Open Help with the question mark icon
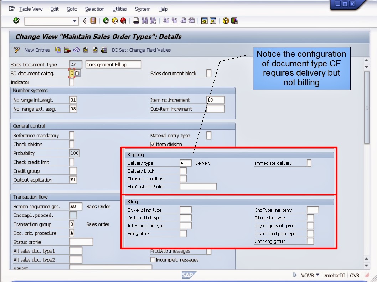Image resolution: width=377 pixels, height=282 pixels. click(x=226, y=21)
